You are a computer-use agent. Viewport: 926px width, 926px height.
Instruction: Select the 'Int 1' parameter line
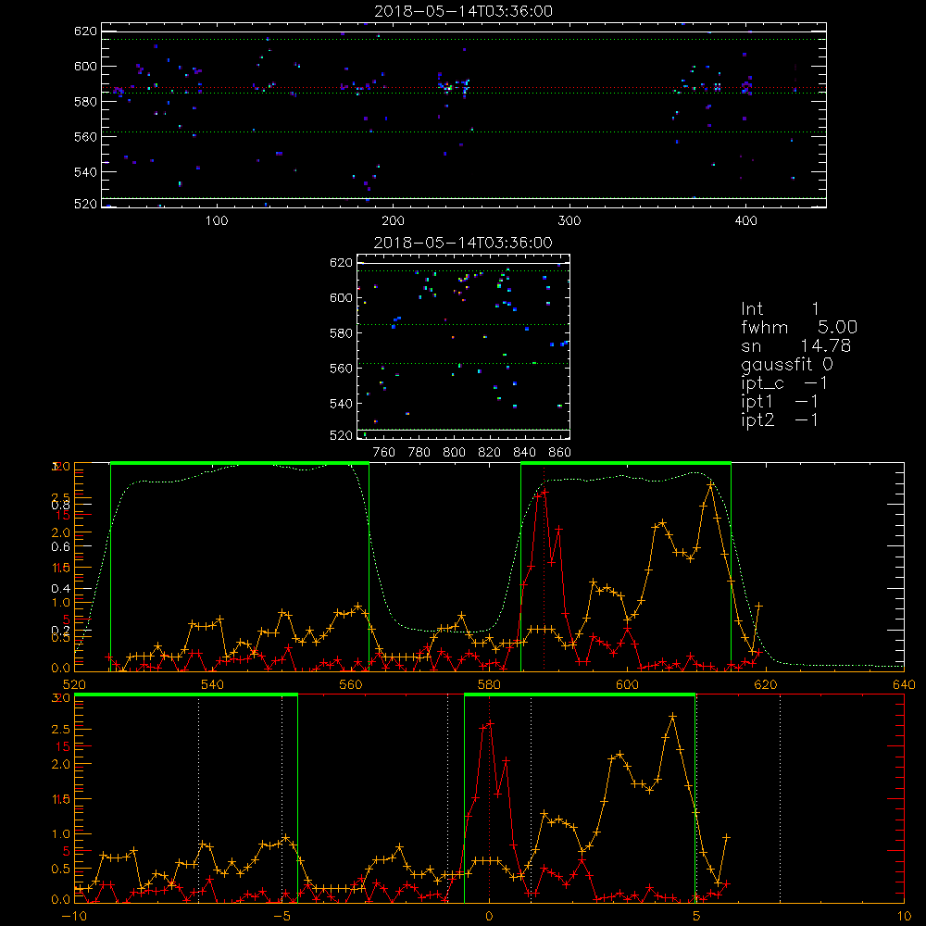[x=780, y=309]
